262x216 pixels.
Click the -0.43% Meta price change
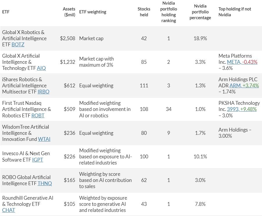tap(250, 62)
